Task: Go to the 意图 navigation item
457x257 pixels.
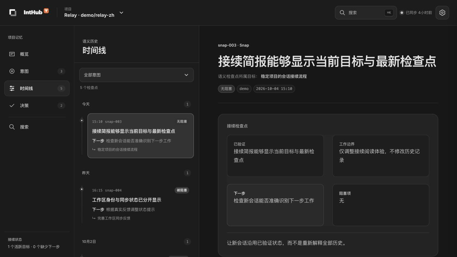Action: (x=37, y=71)
